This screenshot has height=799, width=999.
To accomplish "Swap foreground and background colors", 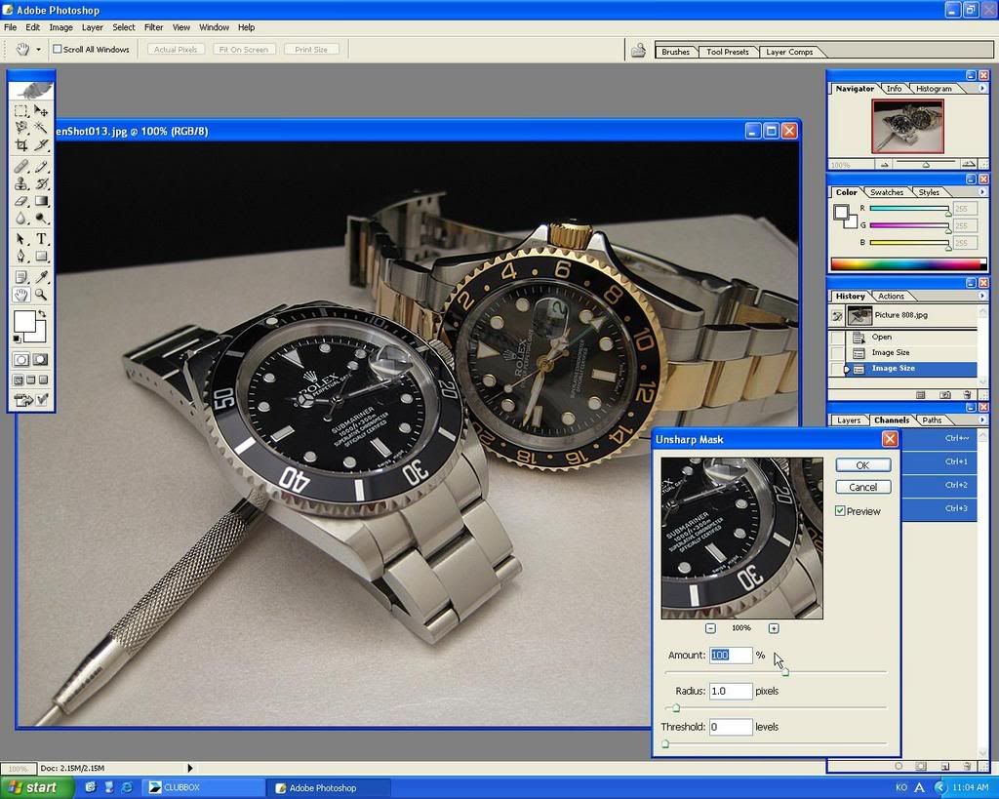I will (42, 313).
